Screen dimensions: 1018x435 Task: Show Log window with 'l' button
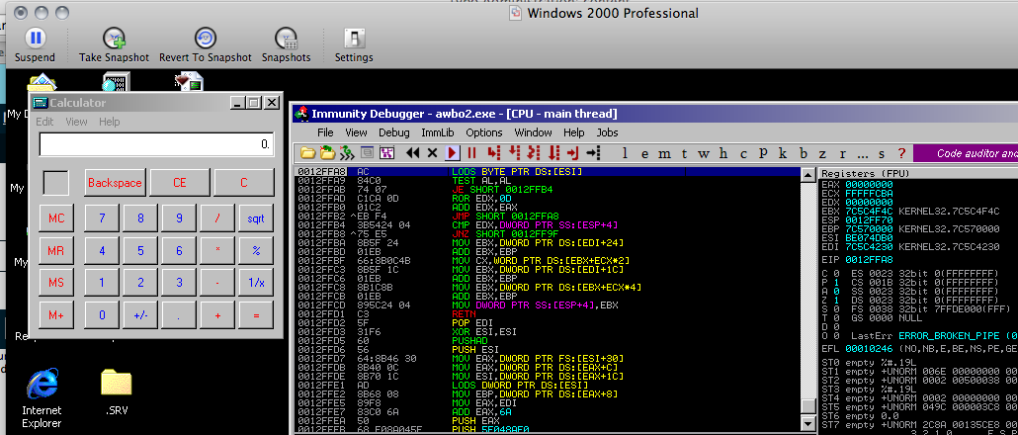[x=626, y=154]
